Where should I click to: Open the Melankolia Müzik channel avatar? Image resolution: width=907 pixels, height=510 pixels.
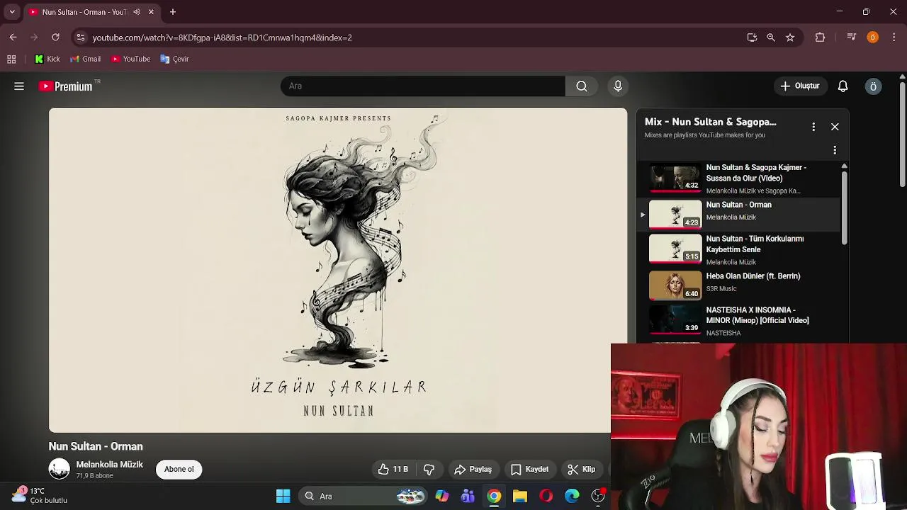[x=60, y=469]
